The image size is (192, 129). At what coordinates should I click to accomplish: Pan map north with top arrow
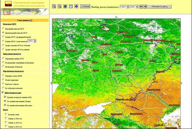(116, 17)
